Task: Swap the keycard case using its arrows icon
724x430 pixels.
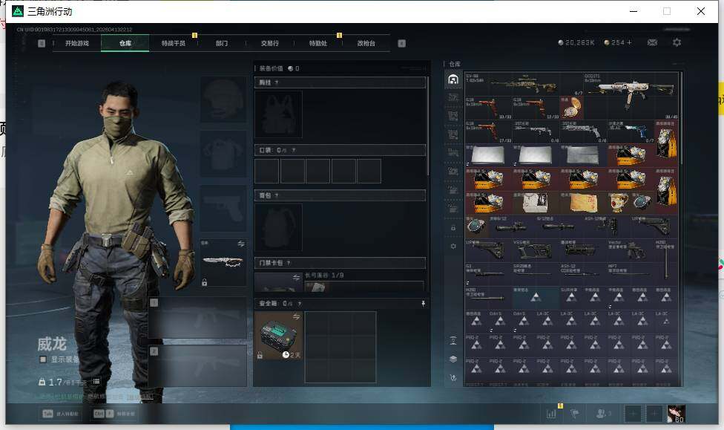Action: pyautogui.click(x=297, y=278)
